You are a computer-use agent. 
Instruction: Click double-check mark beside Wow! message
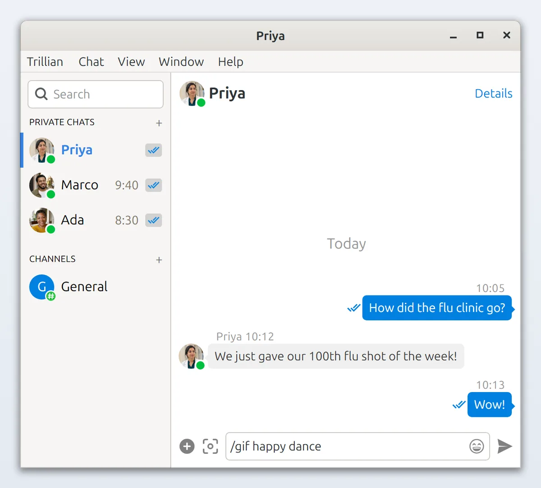pyautogui.click(x=459, y=405)
